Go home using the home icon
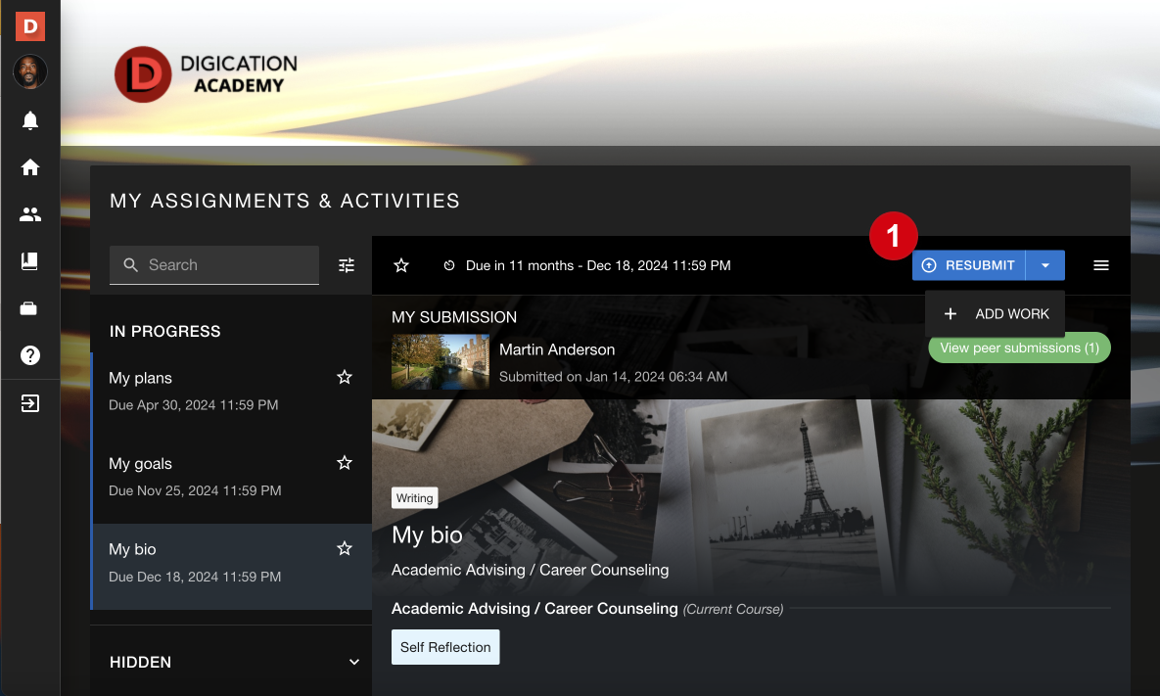 pos(29,167)
